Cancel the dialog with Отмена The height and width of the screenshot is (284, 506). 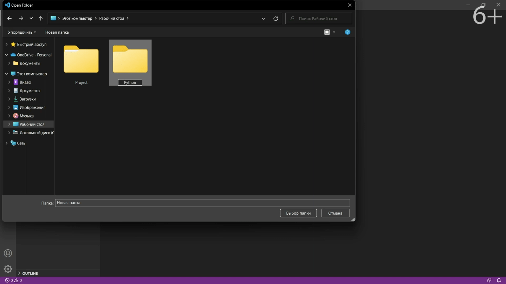tap(335, 213)
